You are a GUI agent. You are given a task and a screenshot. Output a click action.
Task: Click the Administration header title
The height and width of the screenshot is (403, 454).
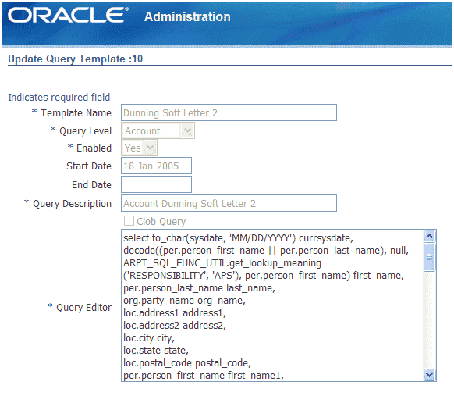coord(187,16)
